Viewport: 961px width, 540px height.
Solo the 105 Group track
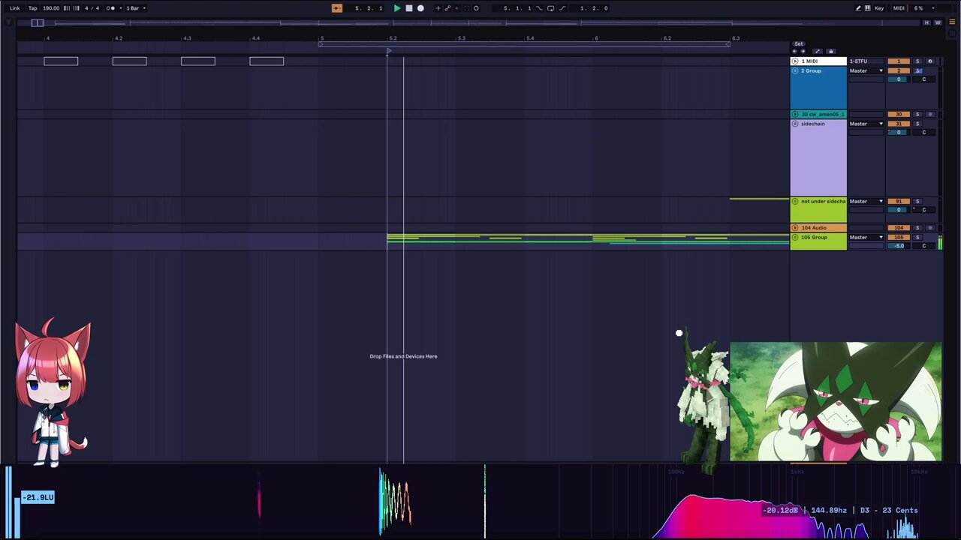(917, 237)
